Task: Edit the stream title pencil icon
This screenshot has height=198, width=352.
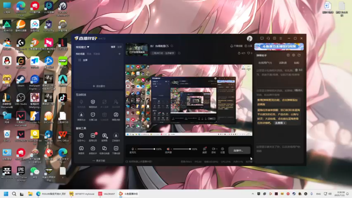Action: pyautogui.click(x=172, y=46)
